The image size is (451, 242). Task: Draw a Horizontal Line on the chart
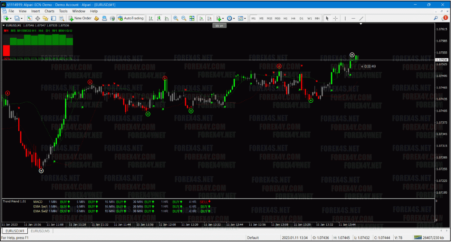pos(353,18)
